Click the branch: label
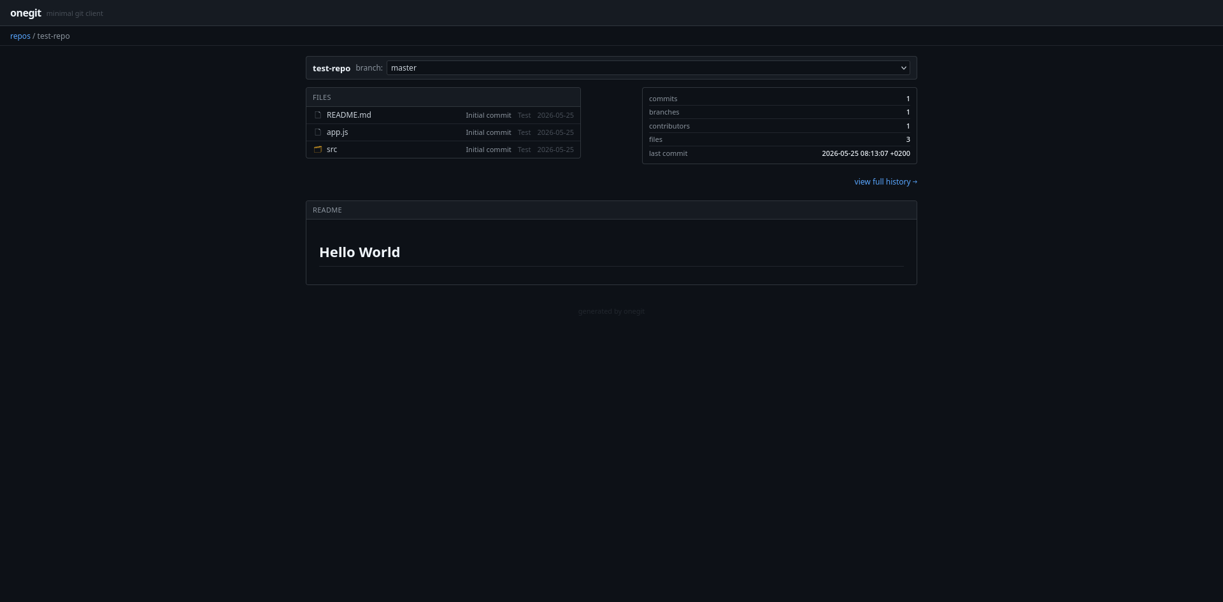The image size is (1223, 602). (369, 68)
